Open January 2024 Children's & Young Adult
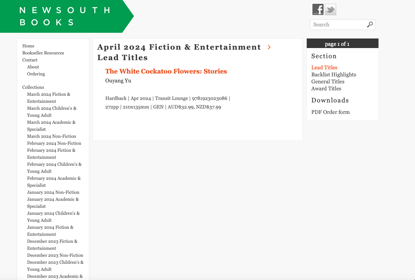Viewport: 415px width, 280px height. 53,217
